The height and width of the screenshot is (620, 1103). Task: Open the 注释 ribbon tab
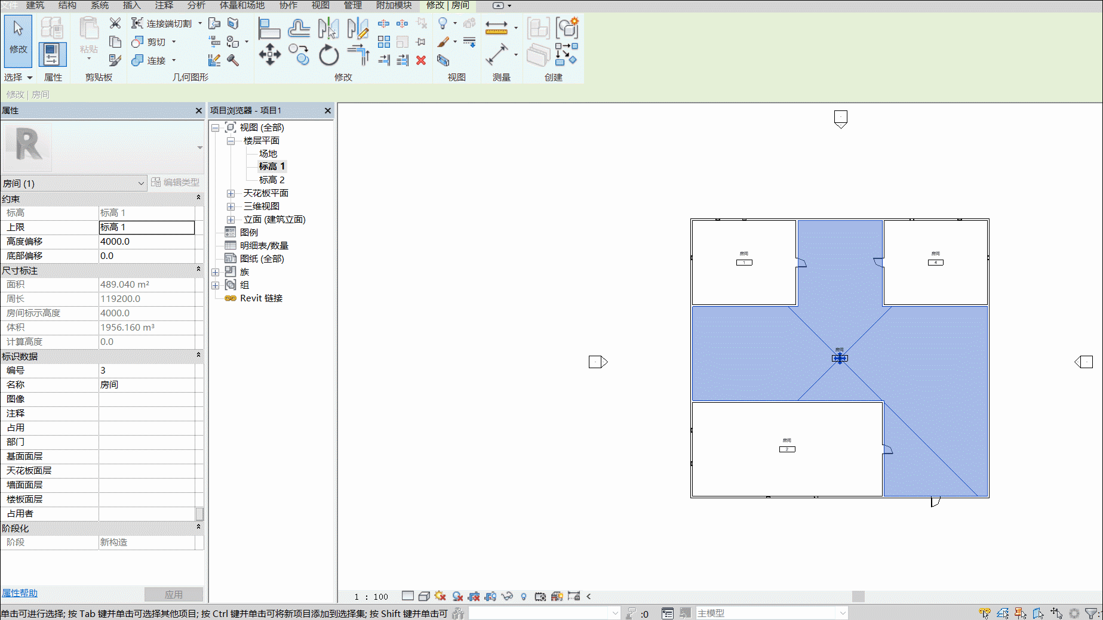pyautogui.click(x=164, y=5)
